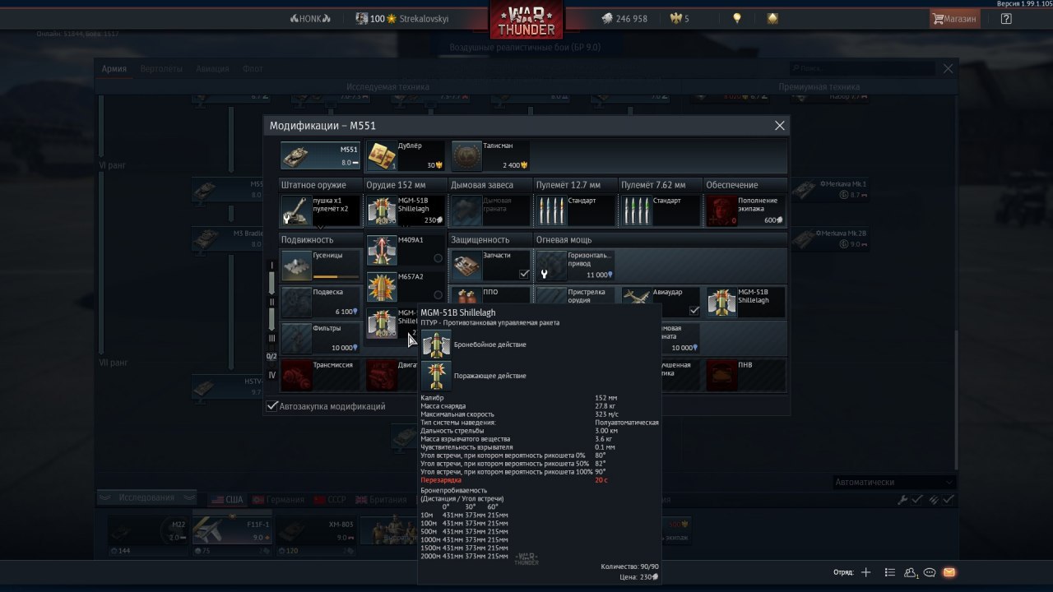Image resolution: width=1053 pixels, height=592 pixels.
Task: Select the США country tab
Action: 228,500
